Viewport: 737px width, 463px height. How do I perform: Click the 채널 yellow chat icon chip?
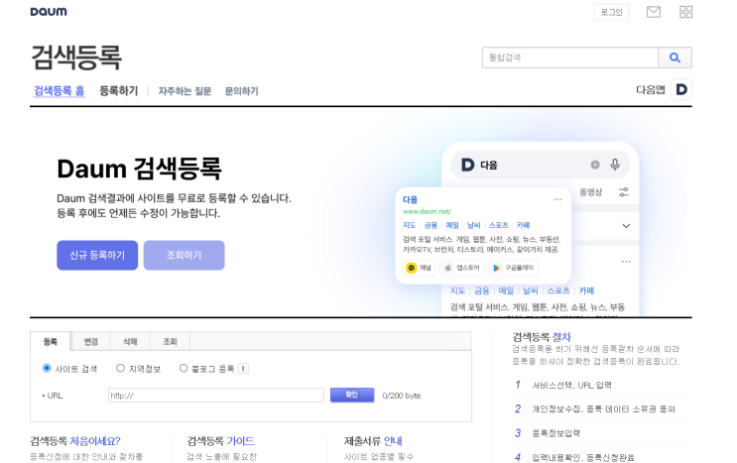(420, 268)
